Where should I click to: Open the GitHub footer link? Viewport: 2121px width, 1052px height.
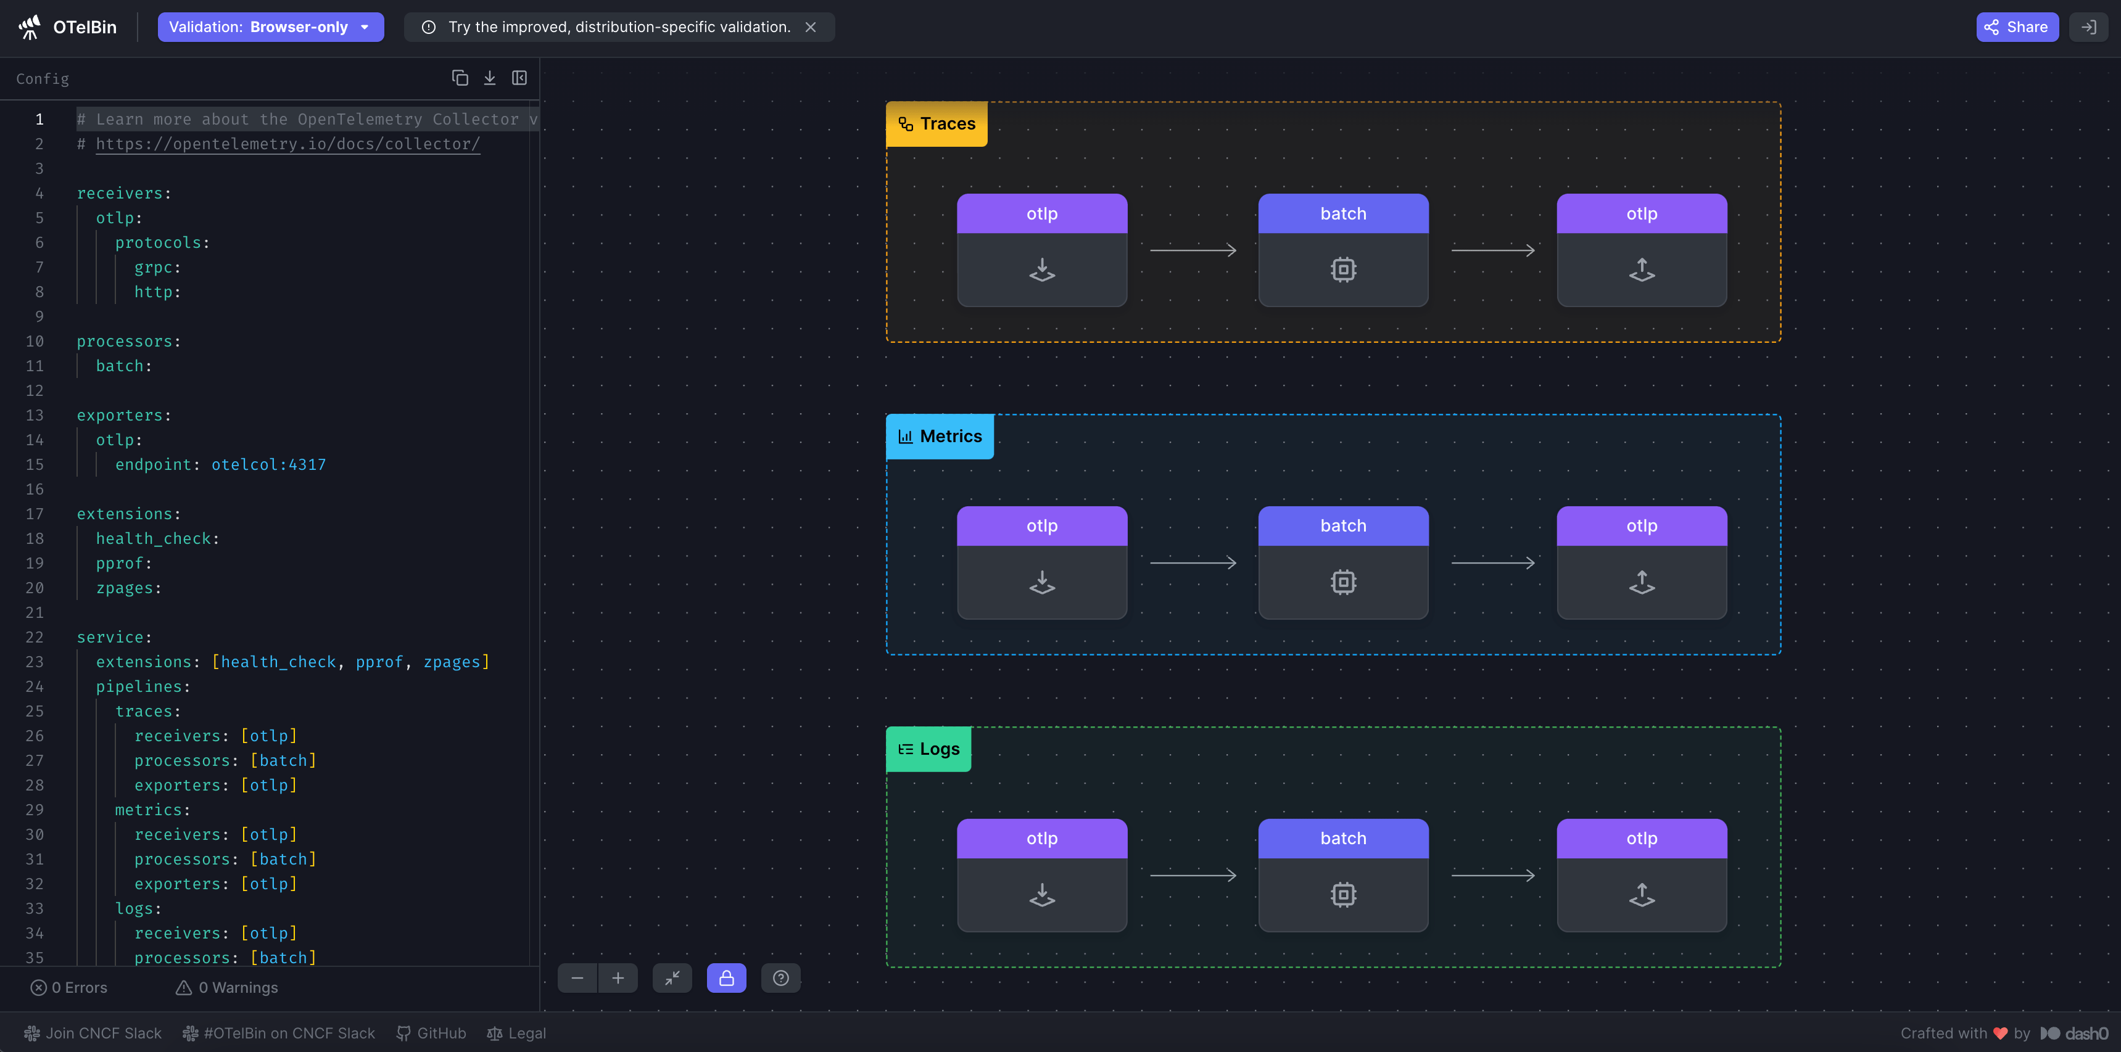tap(431, 1034)
